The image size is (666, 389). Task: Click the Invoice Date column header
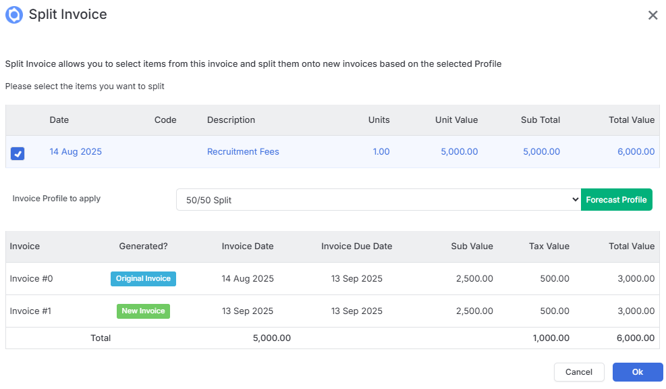(248, 246)
